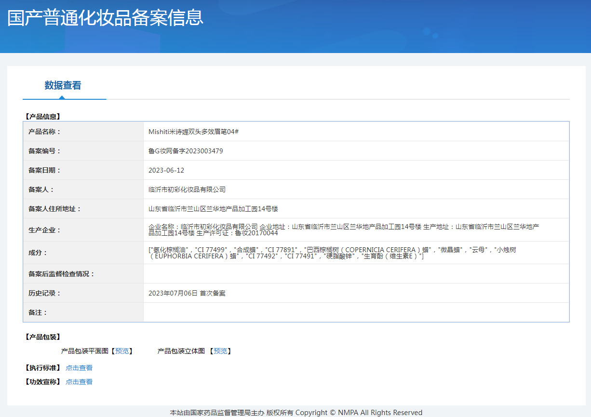Click the 备案编号 row label
The width and height of the screenshot is (591, 417).
click(44, 151)
